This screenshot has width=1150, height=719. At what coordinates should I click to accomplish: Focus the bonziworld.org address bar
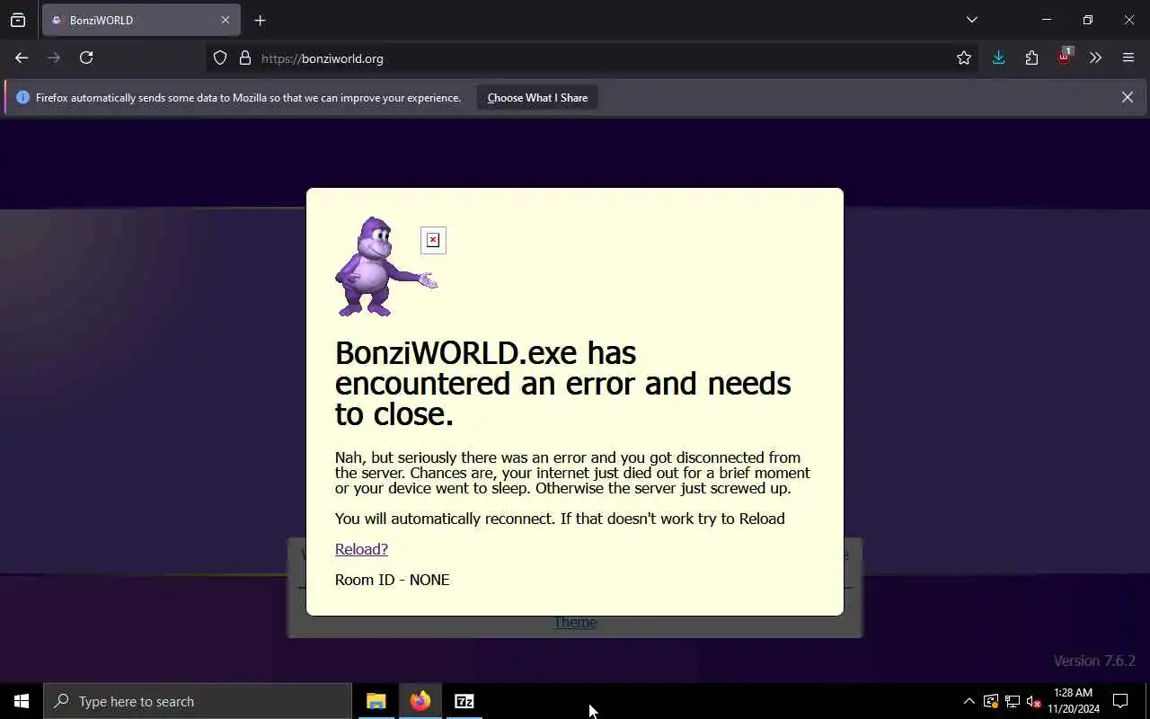click(x=593, y=58)
